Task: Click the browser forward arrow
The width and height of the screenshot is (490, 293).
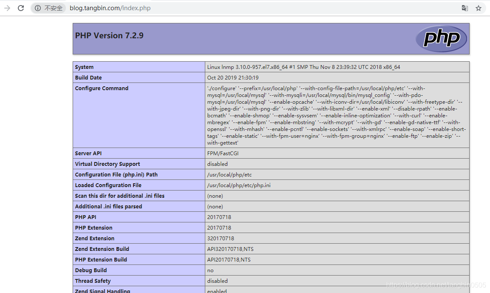Action: [7, 8]
